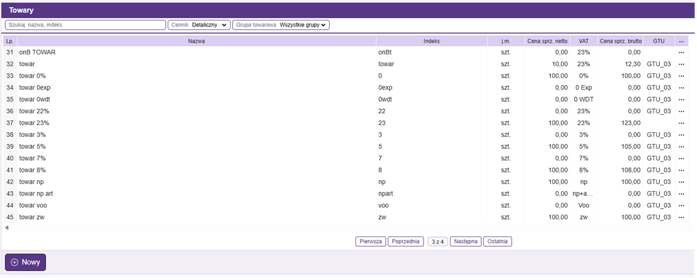Expand the Grupa towarowa dropdown
Image resolution: width=697 pixels, height=280 pixels.
tap(281, 25)
